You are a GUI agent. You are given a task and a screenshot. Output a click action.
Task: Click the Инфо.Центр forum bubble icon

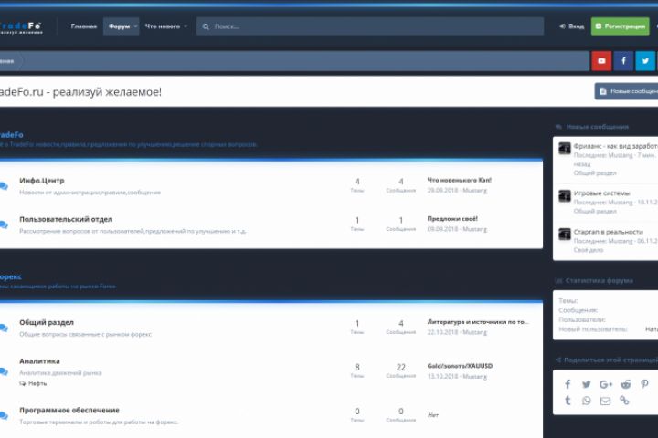(x=4, y=186)
